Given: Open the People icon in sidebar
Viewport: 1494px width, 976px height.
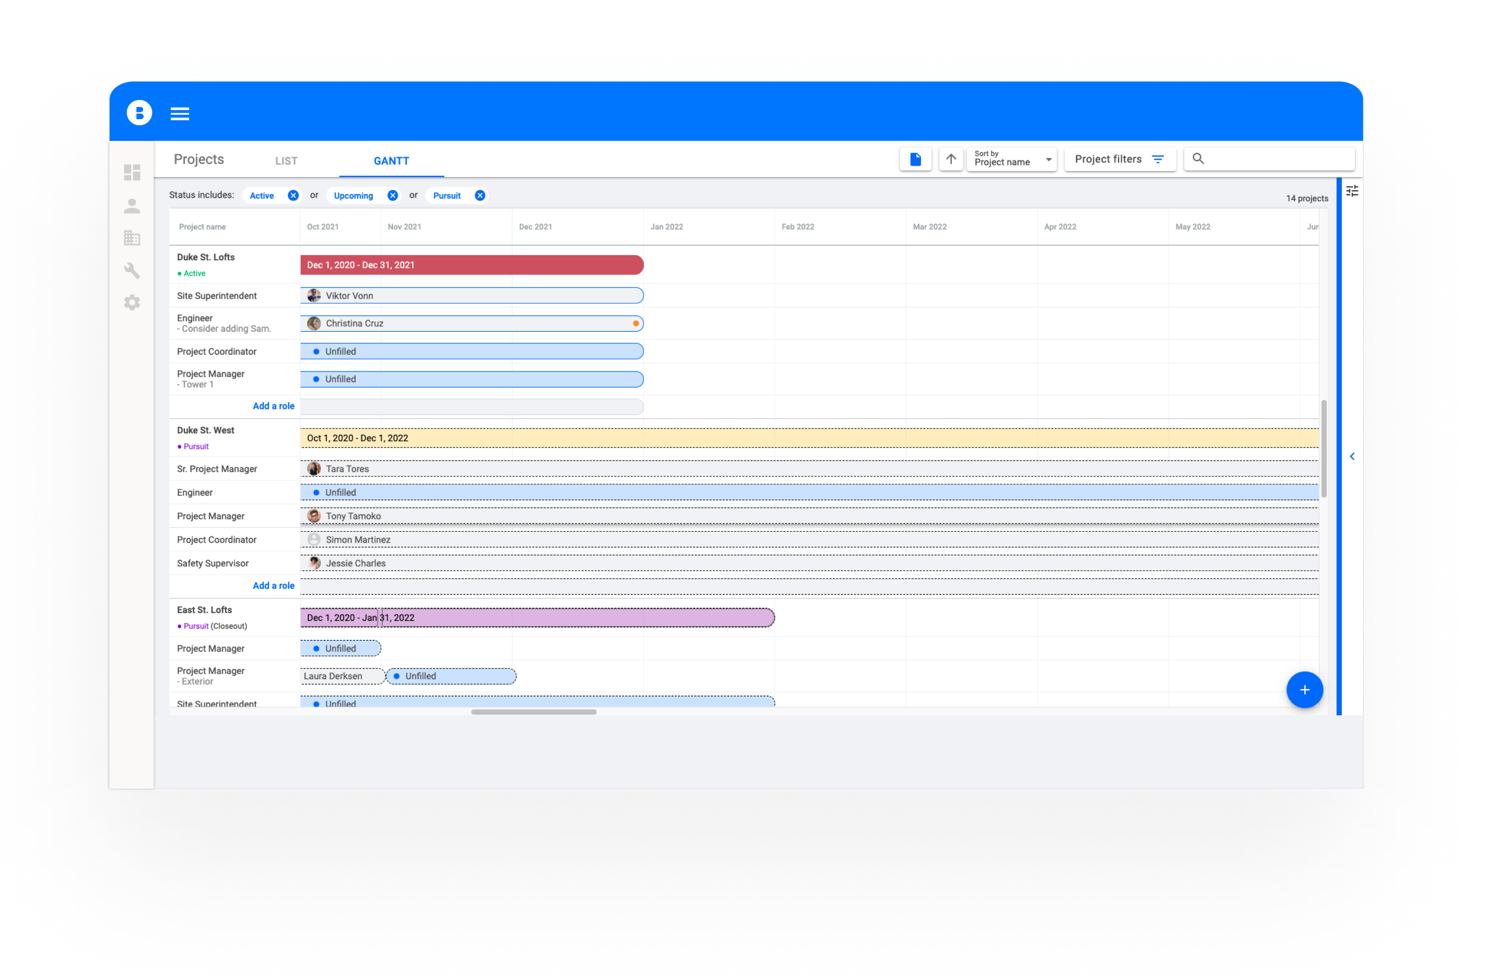Looking at the screenshot, I should (132, 206).
